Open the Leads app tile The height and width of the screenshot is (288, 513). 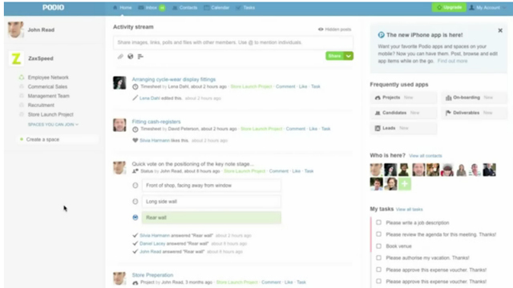click(403, 128)
